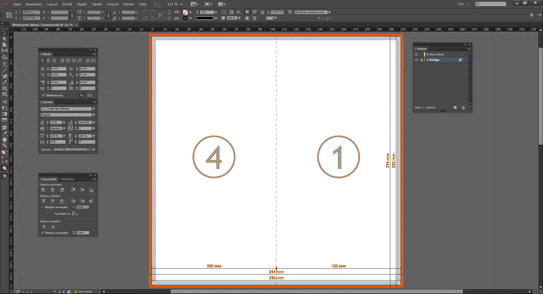543x294 pixels.
Task: Enable Abstand verwenden under Objekte verteilen
Action: [42, 207]
